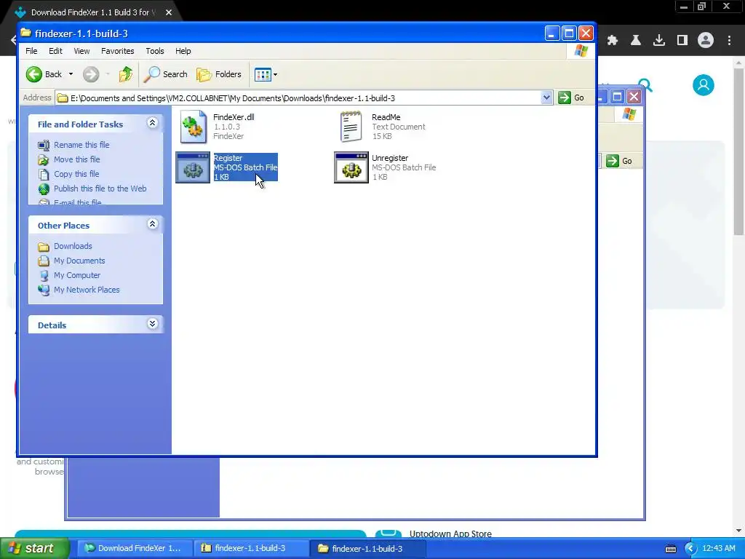Click the Chrome downloads icon
This screenshot has width=745, height=559.
(x=659, y=41)
